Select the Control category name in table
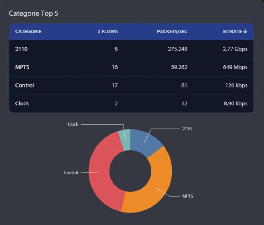Viewport: 264px width, 225px height. (x=24, y=85)
